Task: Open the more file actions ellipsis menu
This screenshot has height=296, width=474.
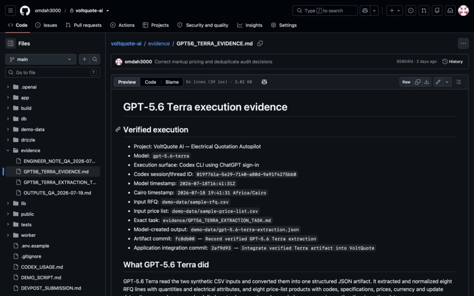Action: (463, 43)
